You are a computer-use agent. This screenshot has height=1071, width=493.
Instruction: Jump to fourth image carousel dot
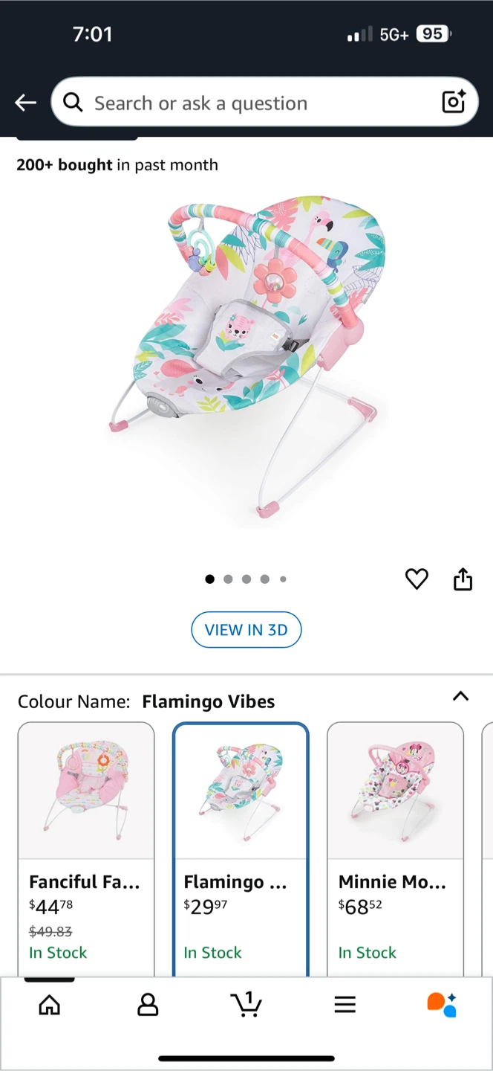pyautogui.click(x=264, y=579)
